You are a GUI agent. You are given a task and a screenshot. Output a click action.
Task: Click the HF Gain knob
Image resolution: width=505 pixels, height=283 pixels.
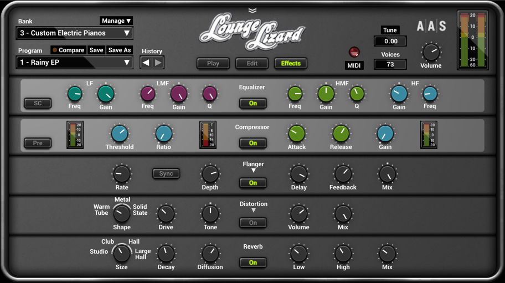399,94
